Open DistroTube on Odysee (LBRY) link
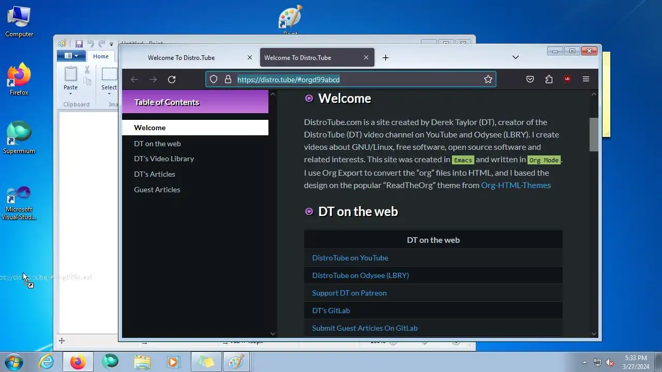Viewport: 662px width, 372px height. coord(360,275)
